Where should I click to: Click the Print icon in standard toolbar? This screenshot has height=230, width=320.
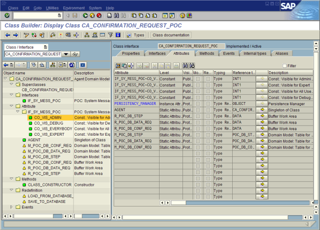[x=109, y=16]
